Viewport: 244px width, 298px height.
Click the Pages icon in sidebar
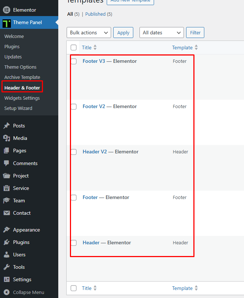7,150
